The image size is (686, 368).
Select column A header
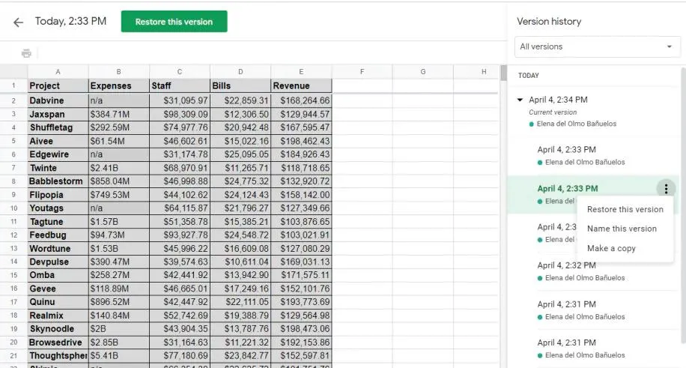[58, 71]
